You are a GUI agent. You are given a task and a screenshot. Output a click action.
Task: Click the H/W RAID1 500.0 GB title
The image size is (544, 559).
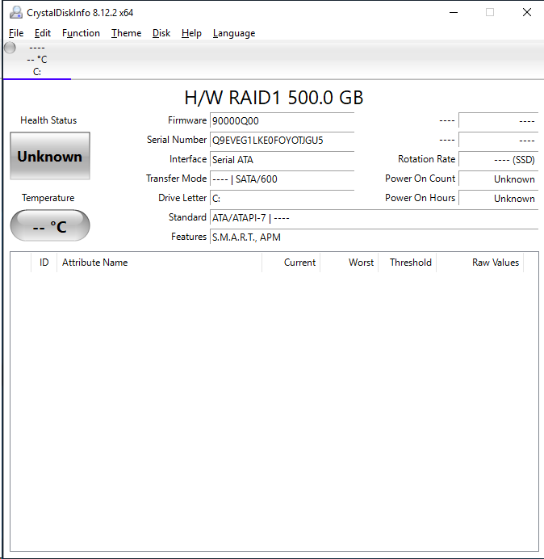(x=274, y=98)
